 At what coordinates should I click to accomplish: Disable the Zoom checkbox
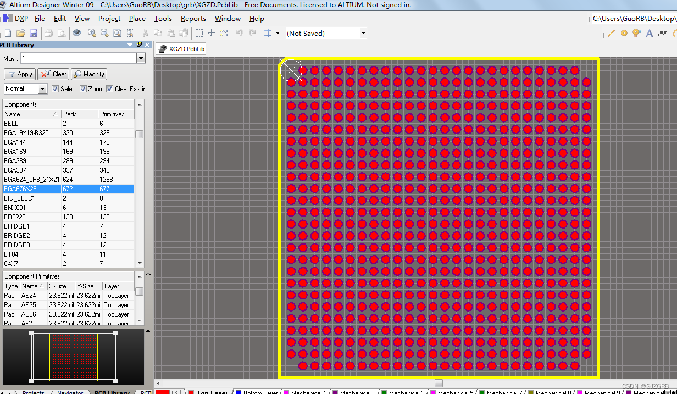pos(84,88)
